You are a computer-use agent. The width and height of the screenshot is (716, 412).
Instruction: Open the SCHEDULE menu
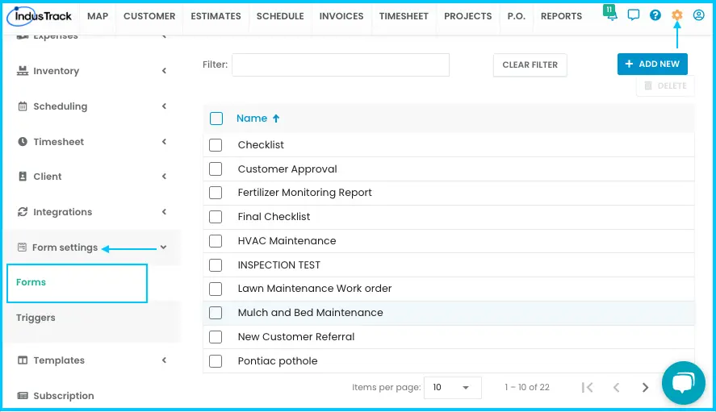coord(280,16)
